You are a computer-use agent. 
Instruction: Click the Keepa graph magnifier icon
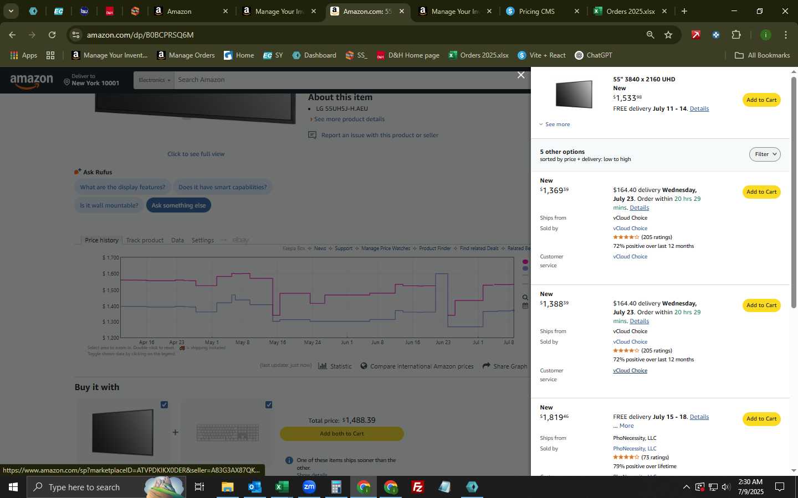coord(525,298)
